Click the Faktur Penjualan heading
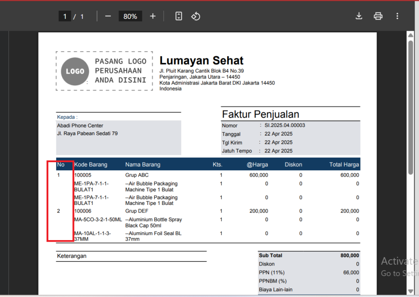This screenshot has width=419, height=297. 261,114
